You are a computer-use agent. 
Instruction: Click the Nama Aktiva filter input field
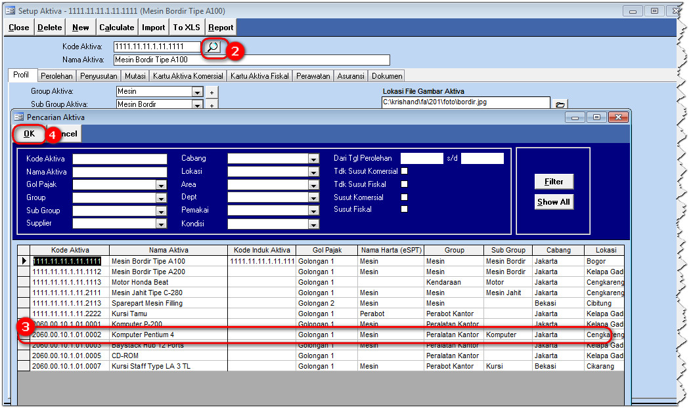pos(120,172)
